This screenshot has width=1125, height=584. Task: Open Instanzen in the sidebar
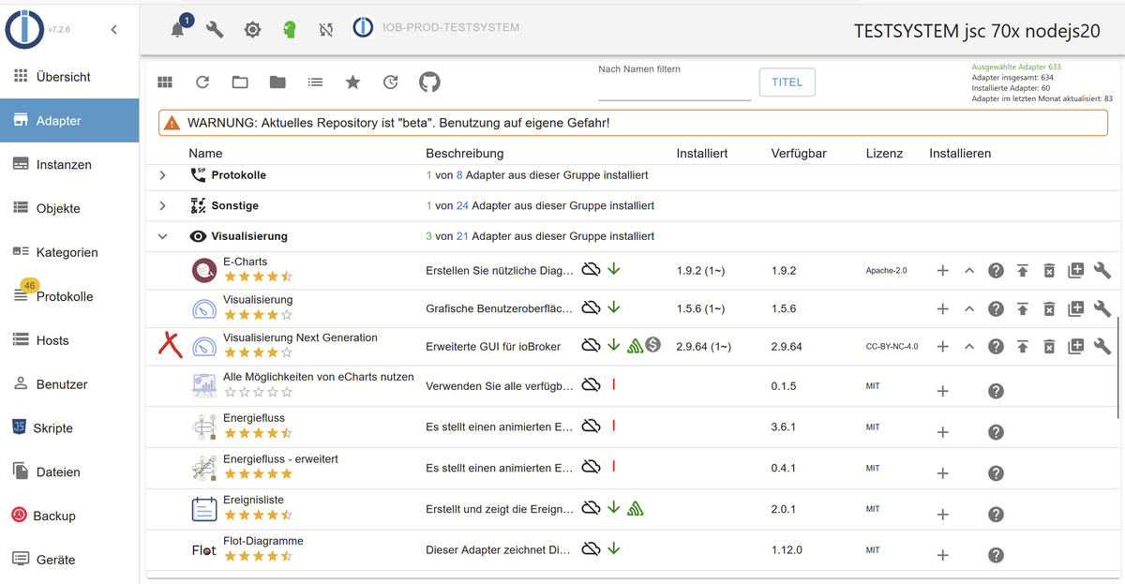[64, 165]
